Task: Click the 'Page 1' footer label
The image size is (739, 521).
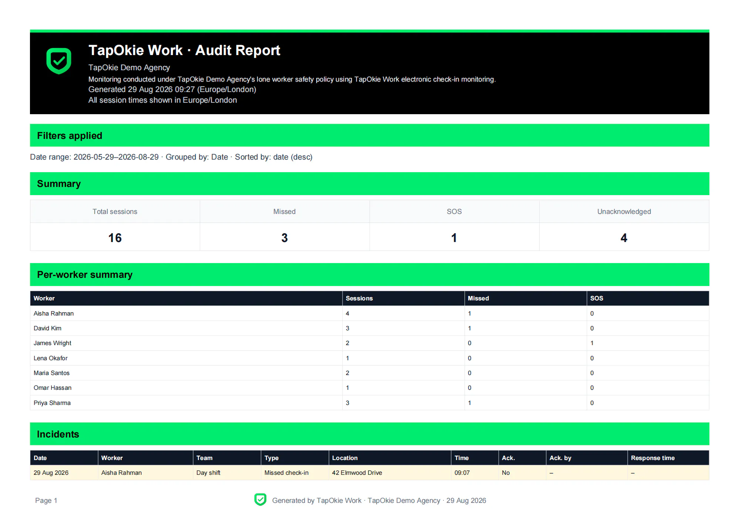Action: pos(46,500)
